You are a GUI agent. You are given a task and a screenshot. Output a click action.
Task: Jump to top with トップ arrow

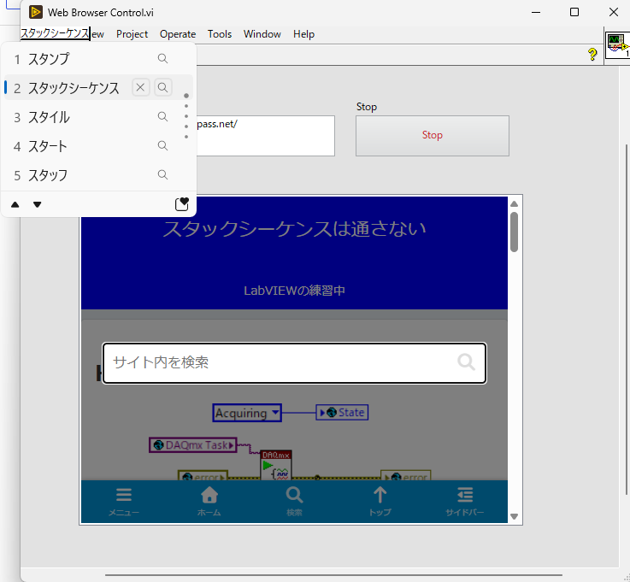(x=380, y=501)
